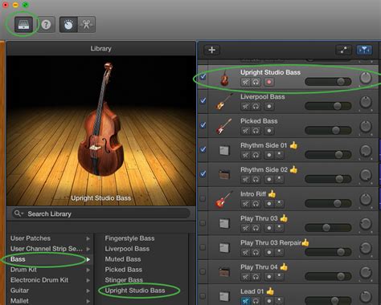Viewport: 381px width, 305px height.
Task: Check the Play Thru 03 Rerpair checkbox
Action: click(x=203, y=247)
